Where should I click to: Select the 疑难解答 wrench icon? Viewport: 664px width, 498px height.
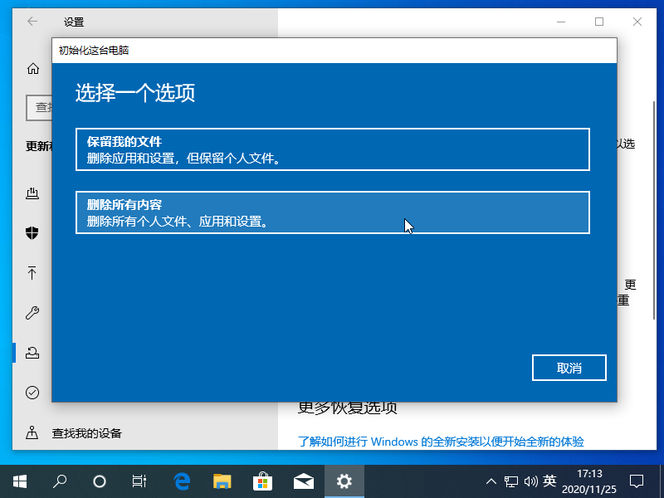tap(32, 313)
